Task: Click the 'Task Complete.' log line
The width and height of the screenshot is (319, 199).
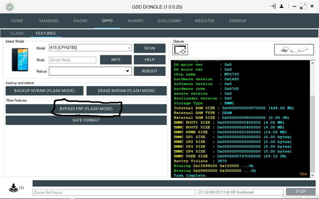Action: (x=190, y=176)
